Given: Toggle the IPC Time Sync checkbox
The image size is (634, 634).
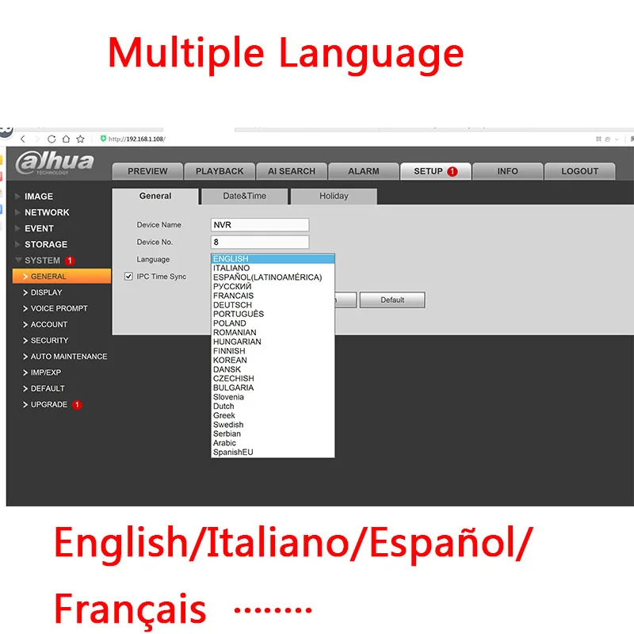Looking at the screenshot, I should click(128, 277).
